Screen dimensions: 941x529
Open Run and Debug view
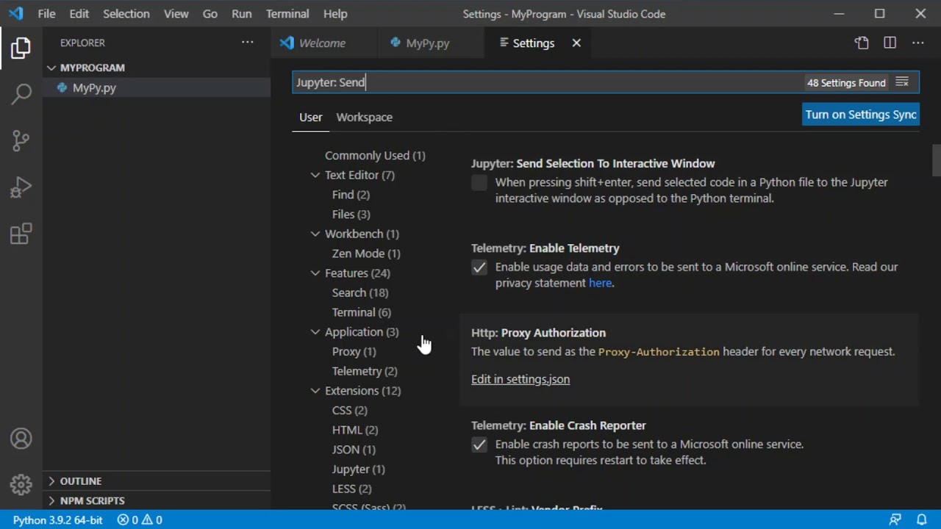tap(21, 188)
